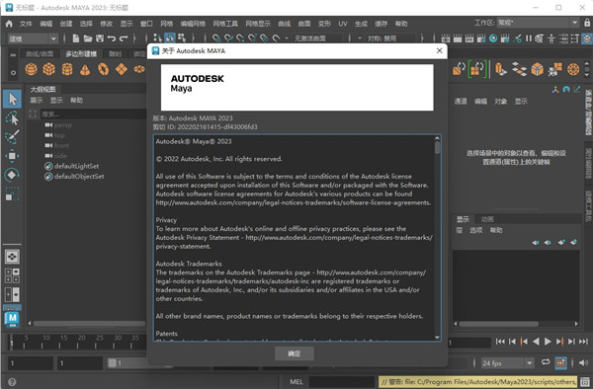Activate the Rotate tool
The width and height of the screenshot is (593, 389).
tap(12, 175)
